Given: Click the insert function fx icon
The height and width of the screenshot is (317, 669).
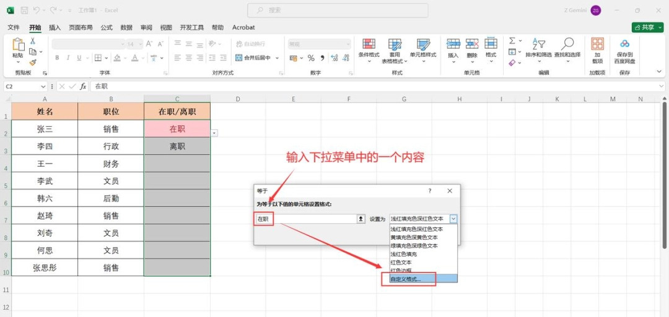Looking at the screenshot, I should coord(83,87).
